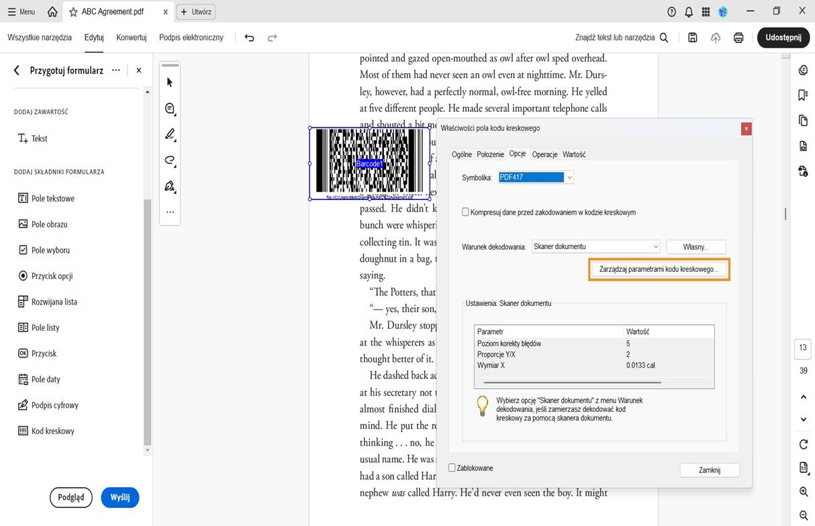Close the Przygotuj formularz panel

139,70
